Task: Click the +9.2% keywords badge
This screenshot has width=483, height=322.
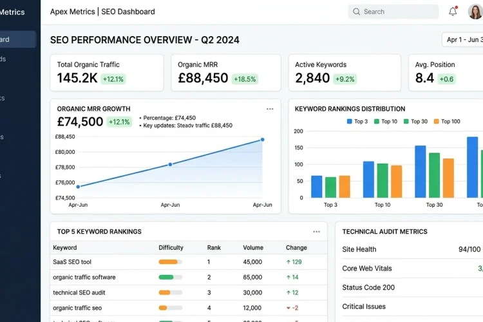Action: click(345, 79)
